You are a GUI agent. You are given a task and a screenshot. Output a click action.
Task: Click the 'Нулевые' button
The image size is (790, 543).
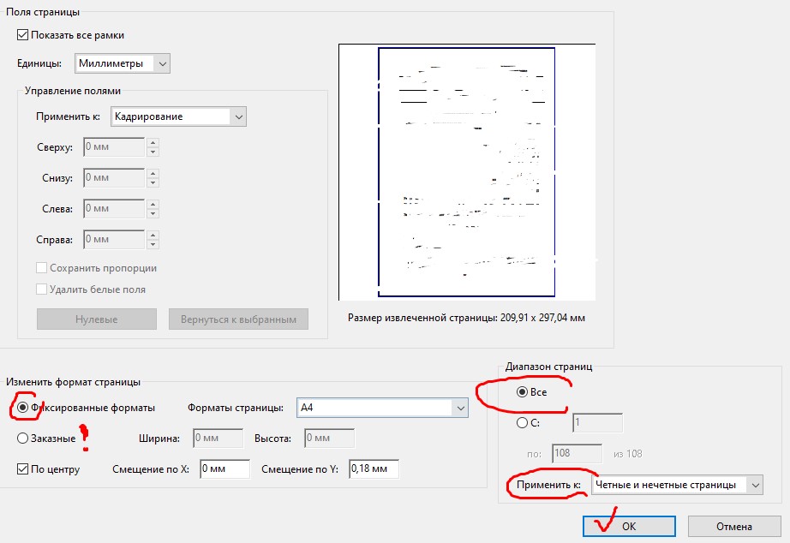point(97,319)
